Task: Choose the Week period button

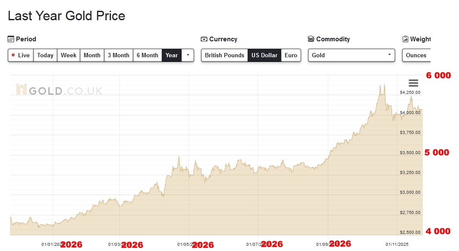Action: tap(69, 55)
